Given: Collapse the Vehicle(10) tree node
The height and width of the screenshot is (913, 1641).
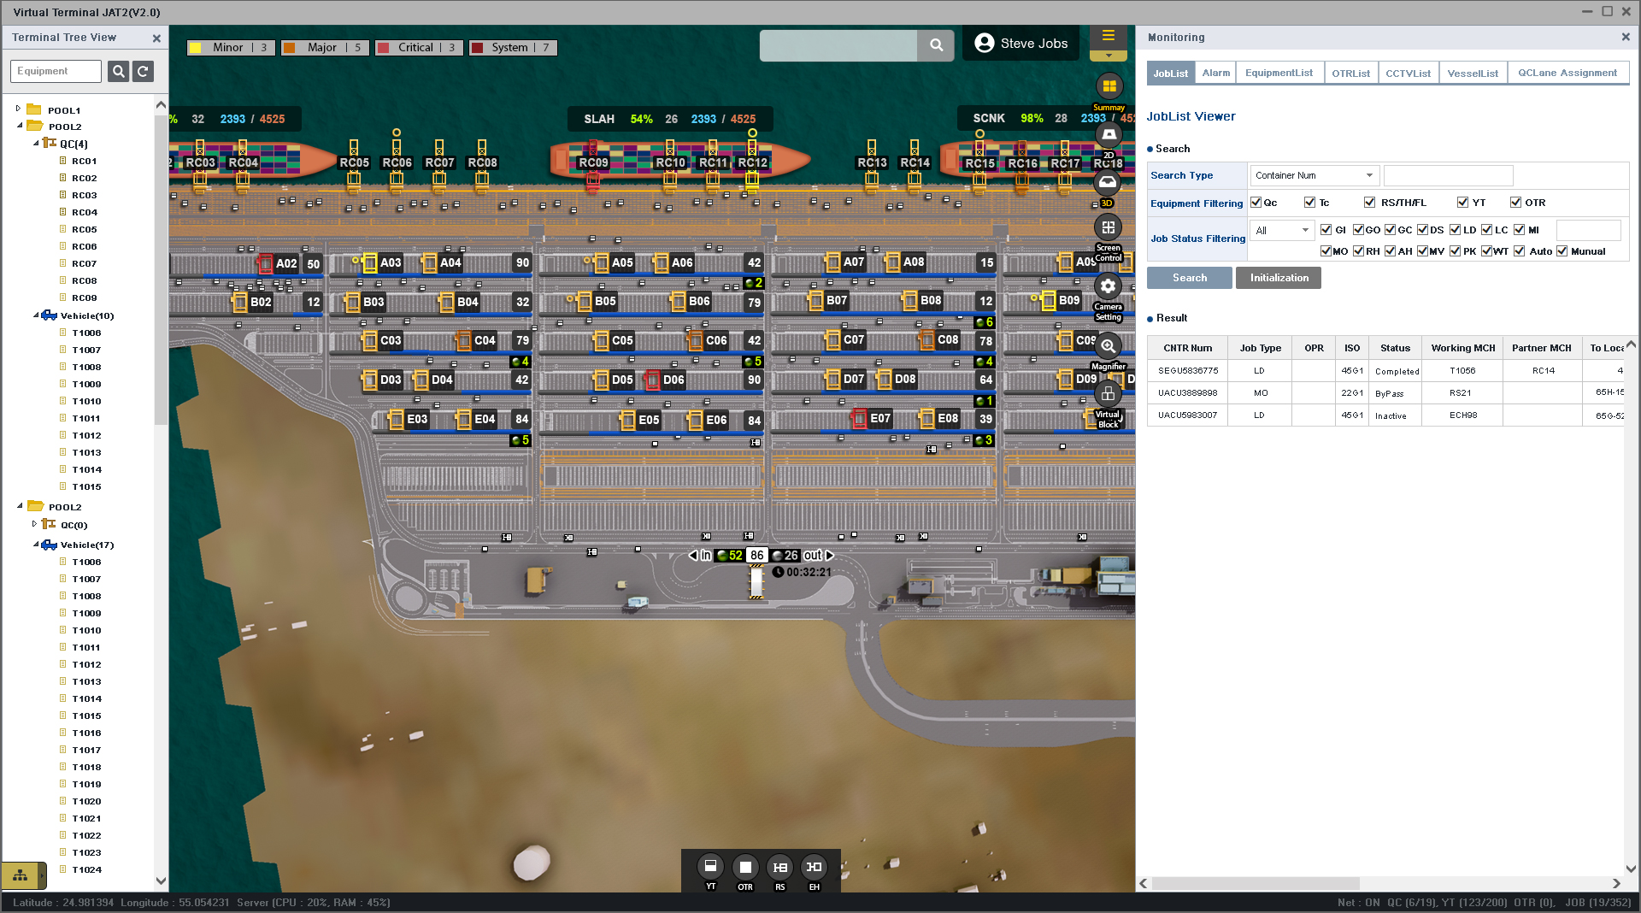Looking at the screenshot, I should pos(36,315).
